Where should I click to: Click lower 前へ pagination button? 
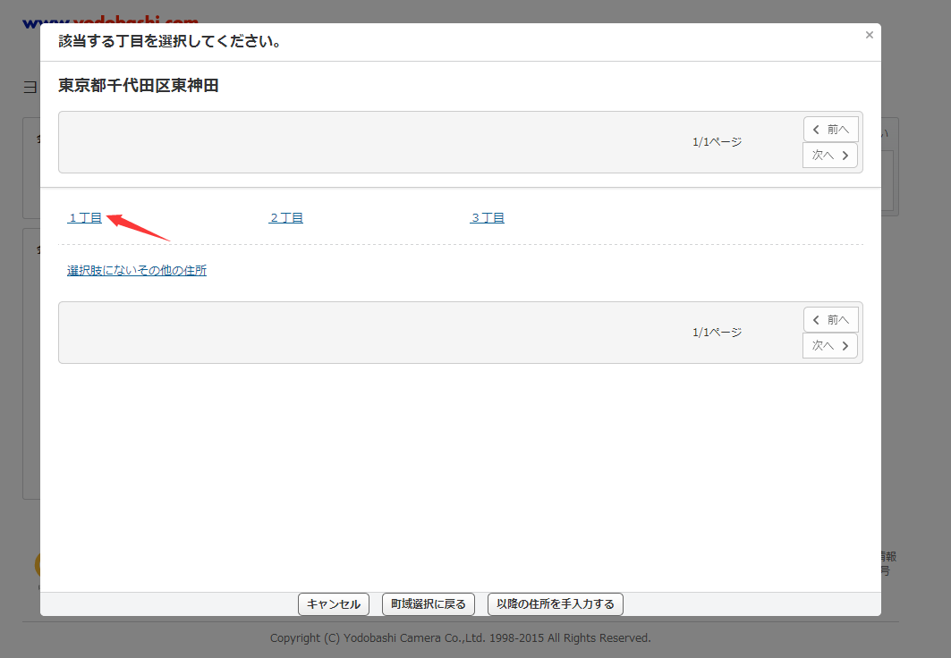(x=831, y=319)
